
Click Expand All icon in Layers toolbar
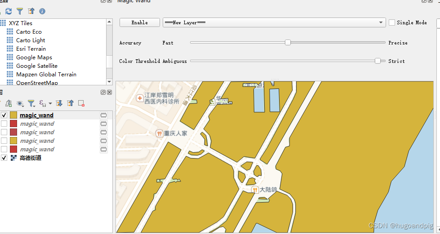[59, 103]
